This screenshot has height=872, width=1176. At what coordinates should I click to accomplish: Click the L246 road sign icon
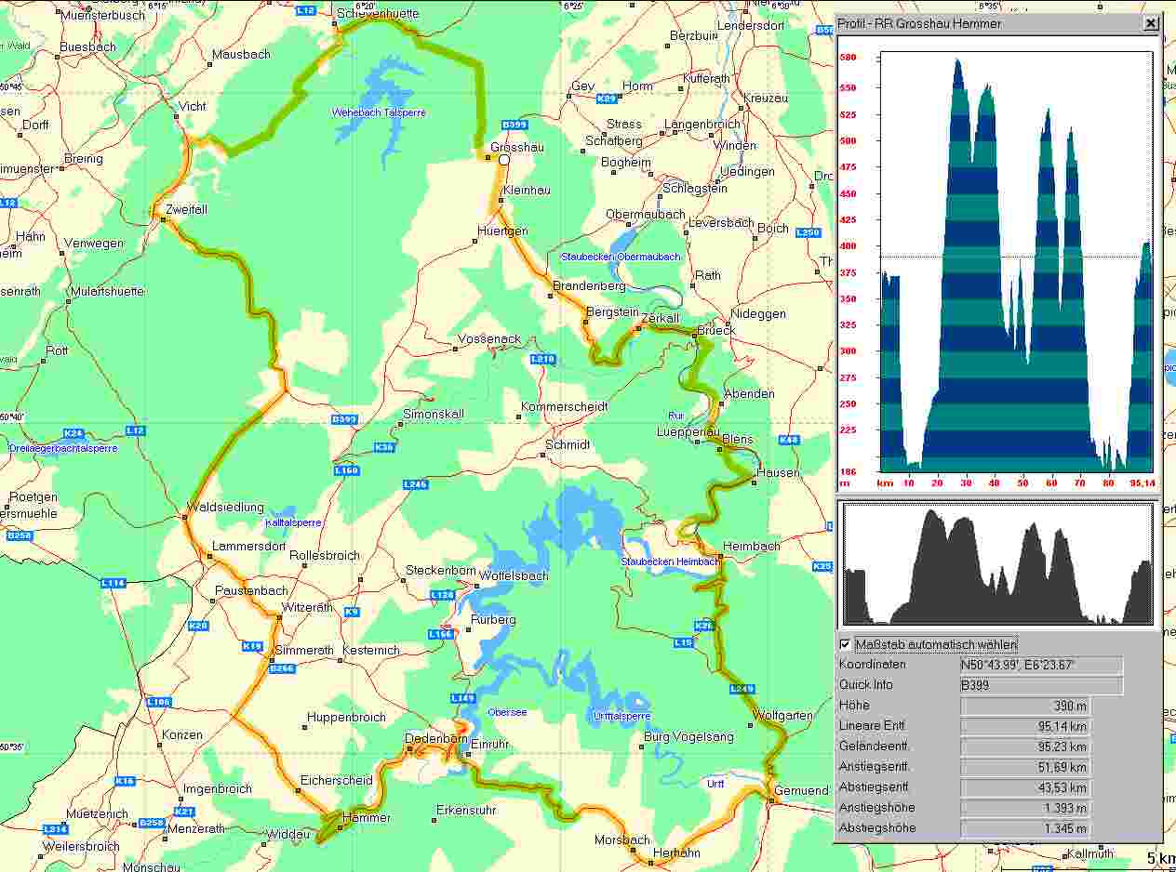click(415, 484)
